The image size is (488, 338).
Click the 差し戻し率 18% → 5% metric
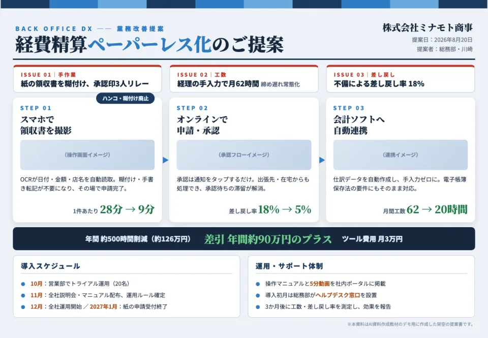(270, 209)
